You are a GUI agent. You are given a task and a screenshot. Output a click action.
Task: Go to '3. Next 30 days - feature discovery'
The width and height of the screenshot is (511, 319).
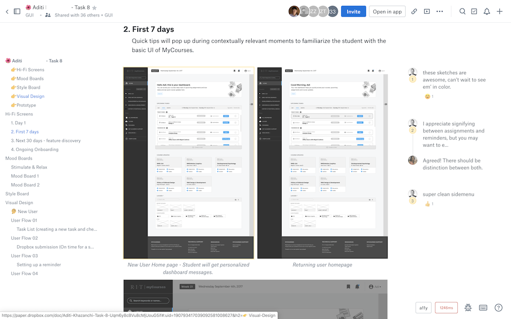tap(46, 140)
